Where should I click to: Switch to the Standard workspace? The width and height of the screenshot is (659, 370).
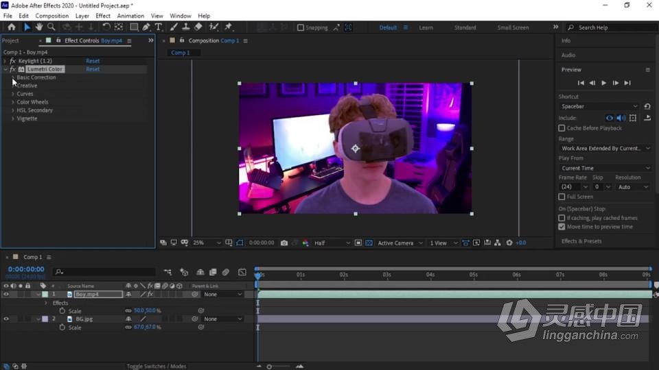[465, 27]
